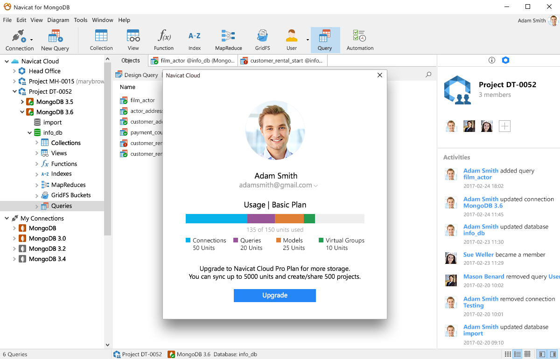This screenshot has height=359, width=560.
Task: Close the Navicat Cloud dialog
Action: (380, 75)
